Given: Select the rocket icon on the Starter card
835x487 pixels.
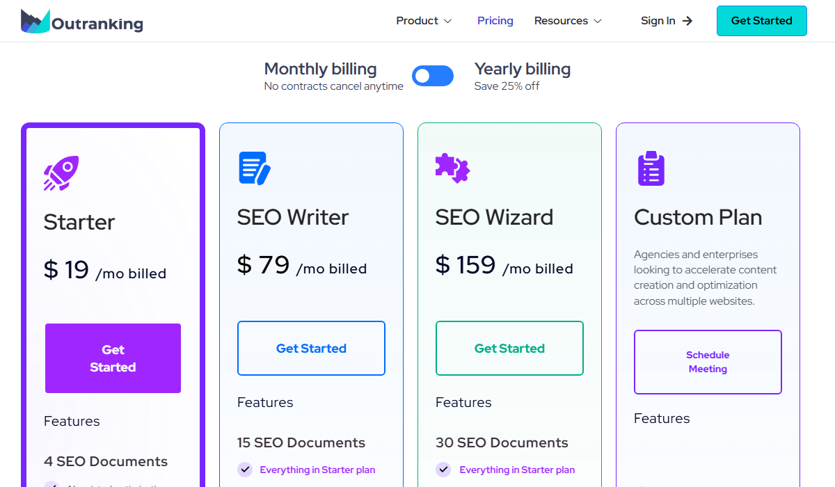Looking at the screenshot, I should [x=60, y=171].
